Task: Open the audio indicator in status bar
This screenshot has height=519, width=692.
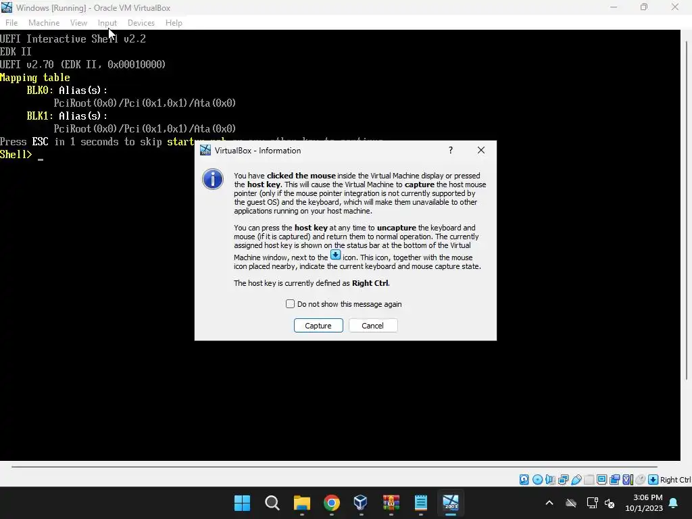Action: [x=550, y=480]
